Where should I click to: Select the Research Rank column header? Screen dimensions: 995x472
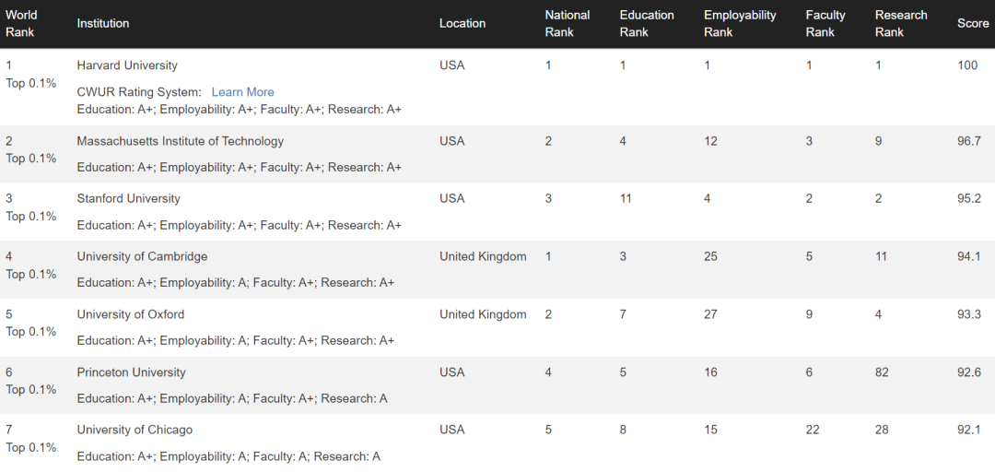tap(901, 23)
